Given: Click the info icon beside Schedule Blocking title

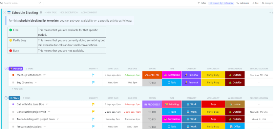Looking at the screenshot, I should pyautogui.click(x=41, y=12).
